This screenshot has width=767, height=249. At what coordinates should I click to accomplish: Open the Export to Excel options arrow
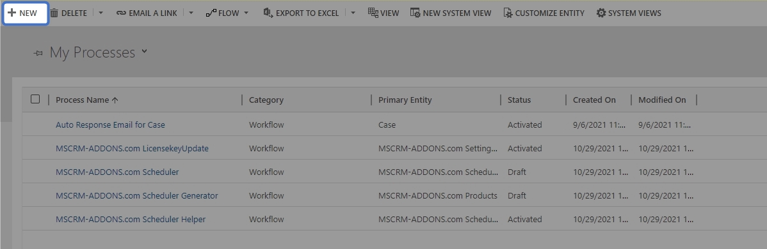click(353, 13)
